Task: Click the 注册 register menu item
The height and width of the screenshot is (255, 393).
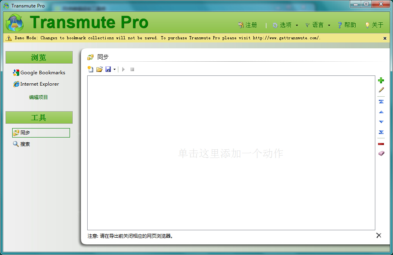Action: point(248,25)
